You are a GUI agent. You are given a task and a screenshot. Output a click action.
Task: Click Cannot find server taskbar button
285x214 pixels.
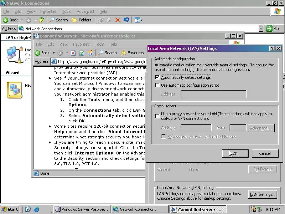(198, 209)
